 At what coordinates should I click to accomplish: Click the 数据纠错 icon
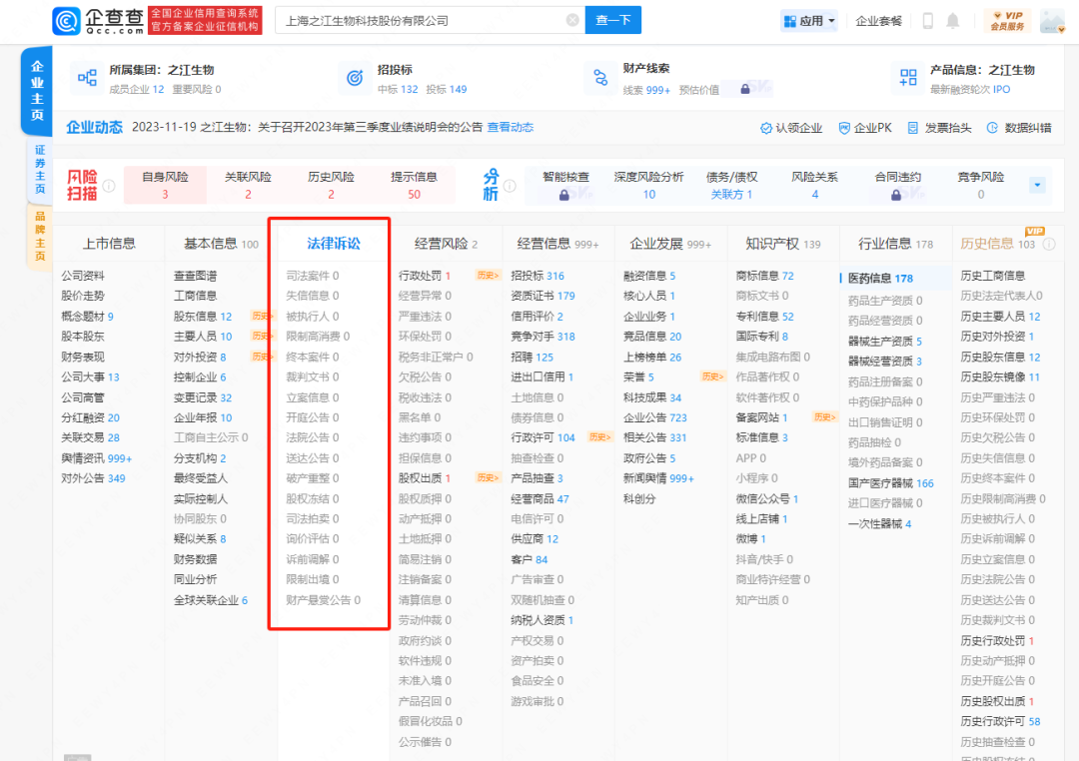pyautogui.click(x=992, y=128)
